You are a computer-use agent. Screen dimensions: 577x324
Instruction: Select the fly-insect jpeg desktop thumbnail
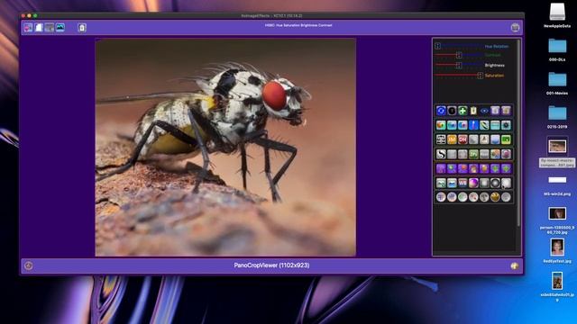tap(557, 146)
